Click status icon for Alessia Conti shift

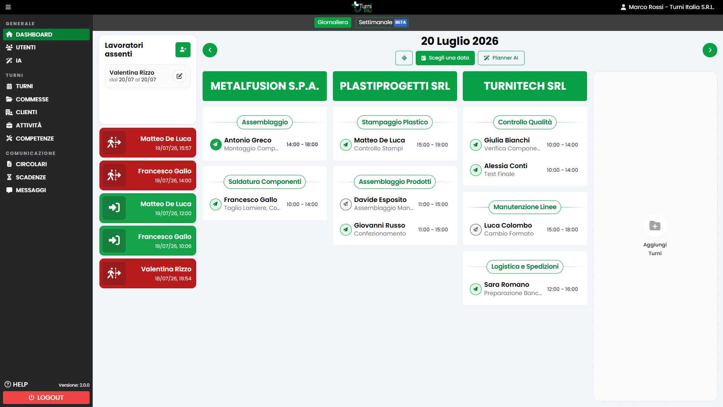coord(476,170)
